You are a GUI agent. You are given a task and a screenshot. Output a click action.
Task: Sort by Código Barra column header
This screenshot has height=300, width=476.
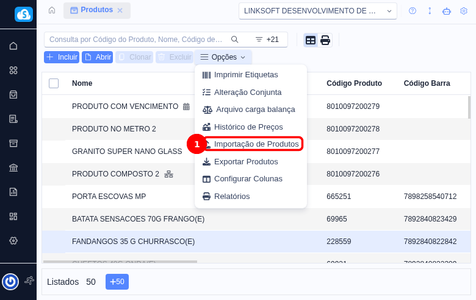tap(427, 83)
